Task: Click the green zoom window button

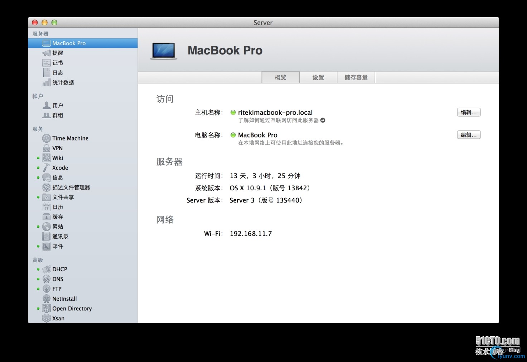Action: pos(54,23)
